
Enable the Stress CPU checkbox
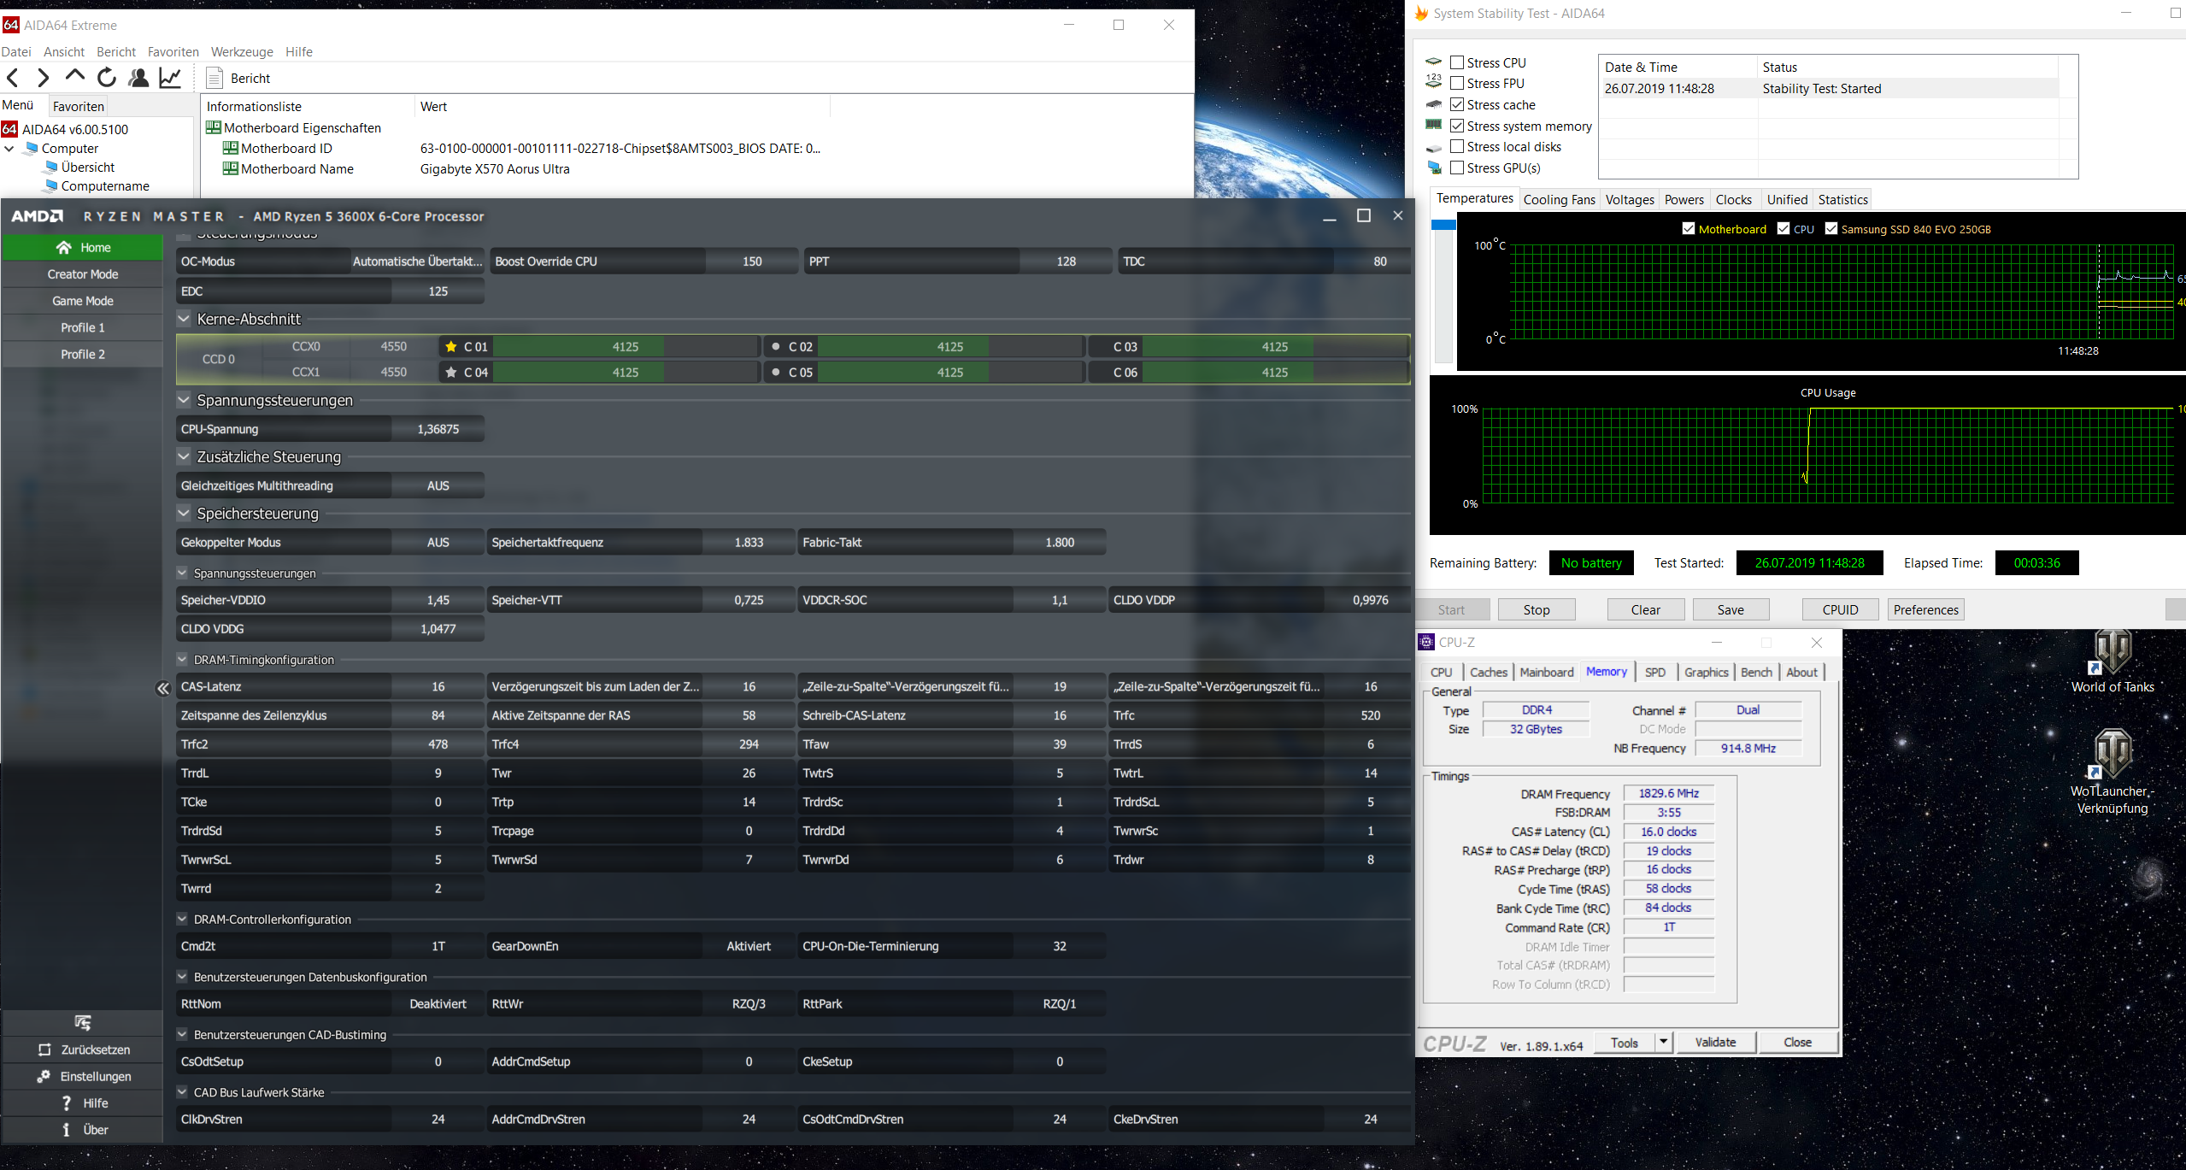pos(1457,62)
